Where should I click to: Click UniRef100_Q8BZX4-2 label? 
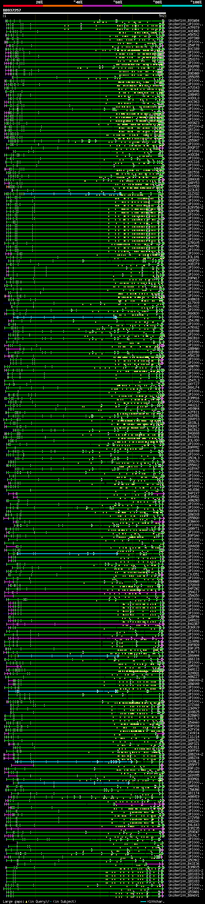click(186, 754)
